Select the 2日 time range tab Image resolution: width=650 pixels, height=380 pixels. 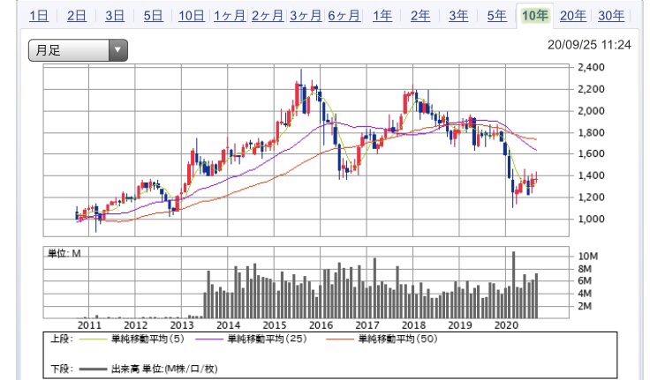click(77, 16)
